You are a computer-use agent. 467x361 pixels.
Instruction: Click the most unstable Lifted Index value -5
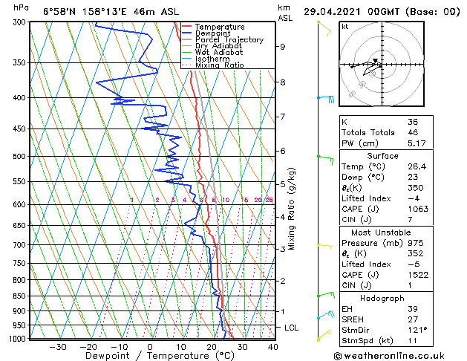point(414,264)
